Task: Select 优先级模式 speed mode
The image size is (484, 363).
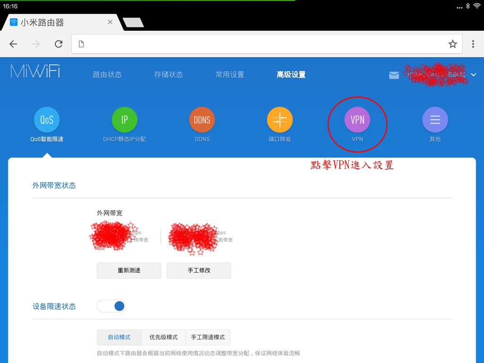Action: [x=164, y=337]
